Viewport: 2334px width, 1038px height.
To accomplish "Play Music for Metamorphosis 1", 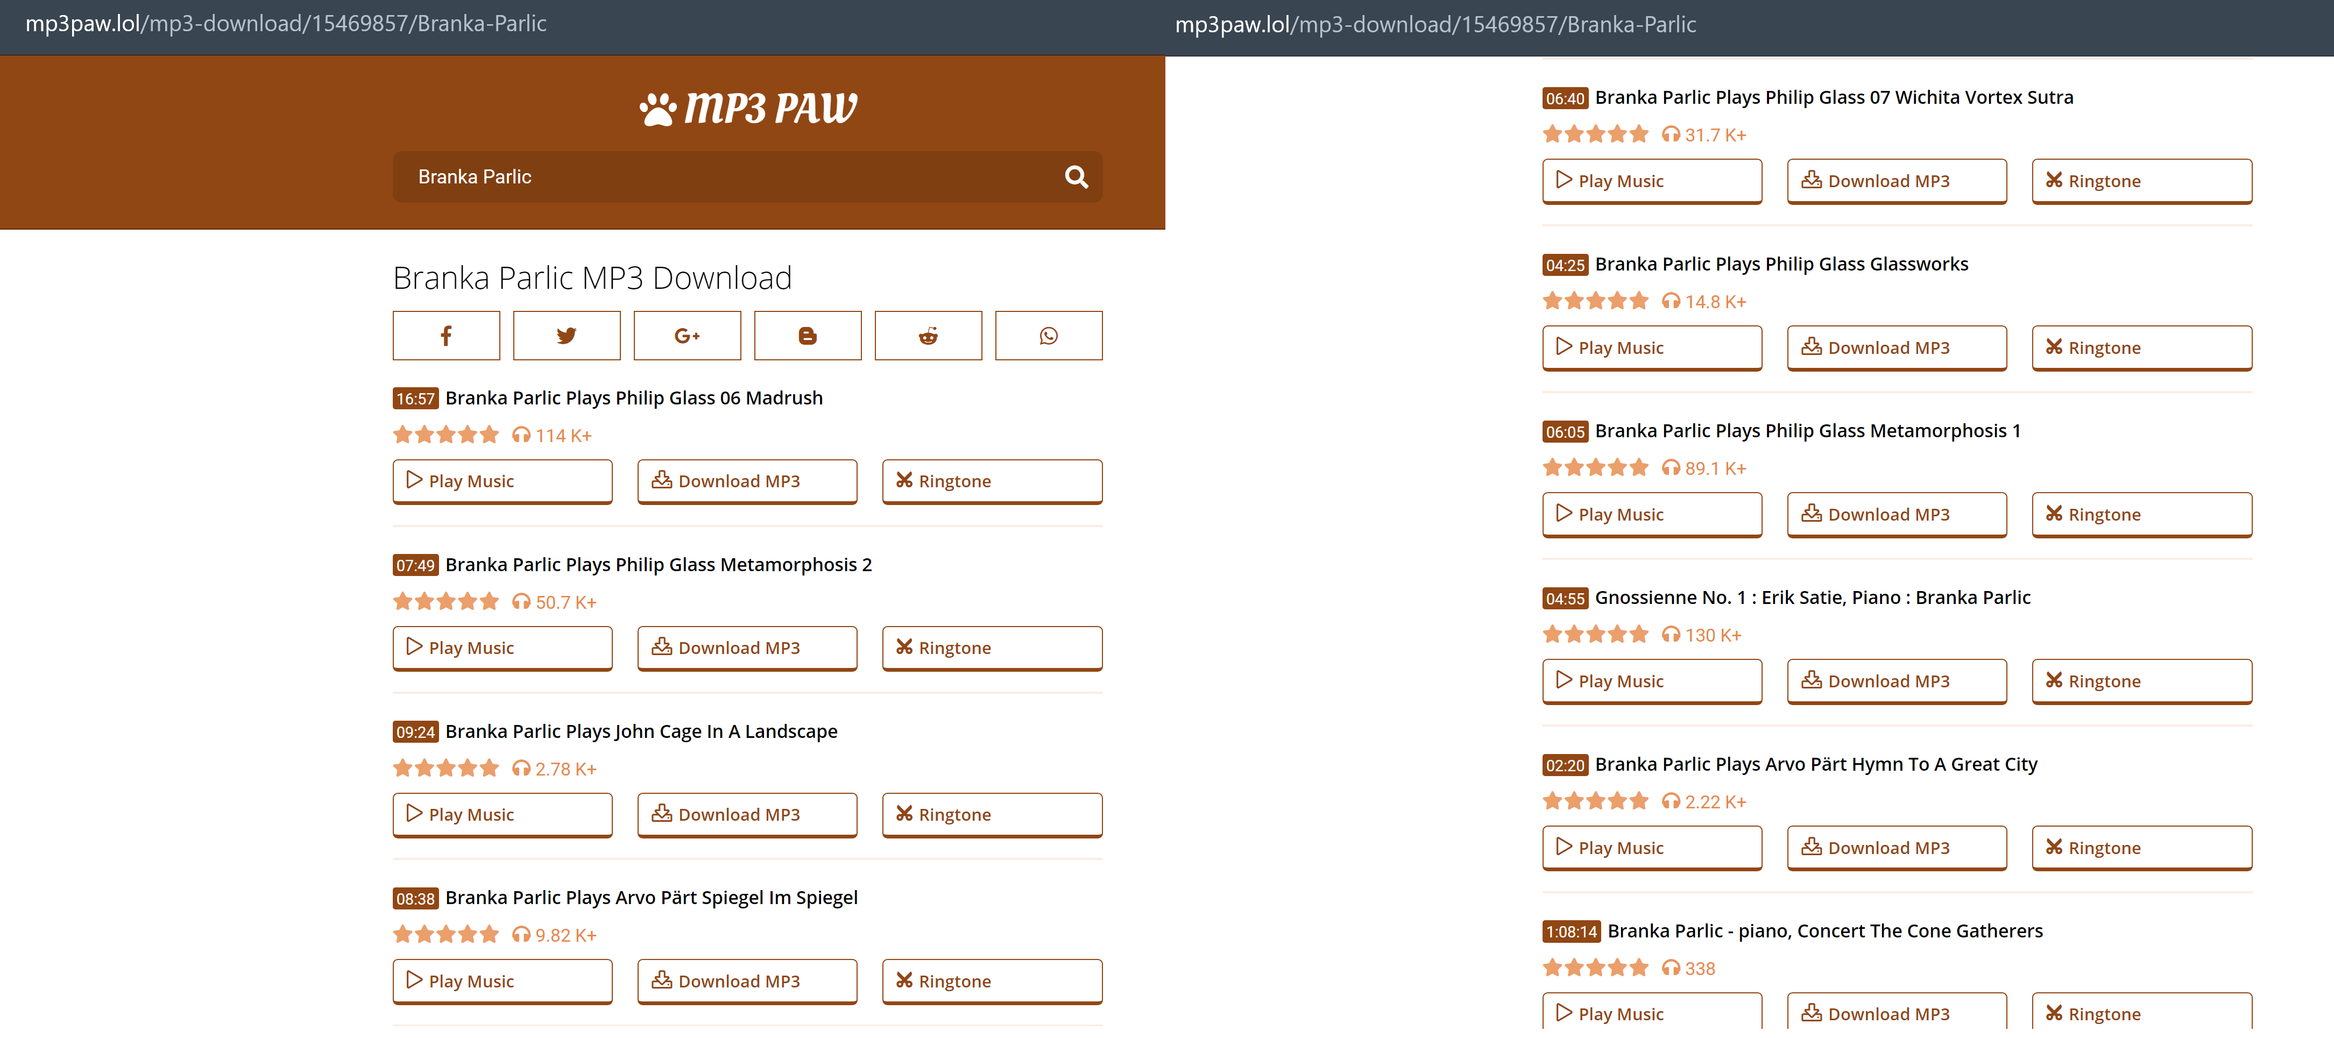I will coord(1652,515).
